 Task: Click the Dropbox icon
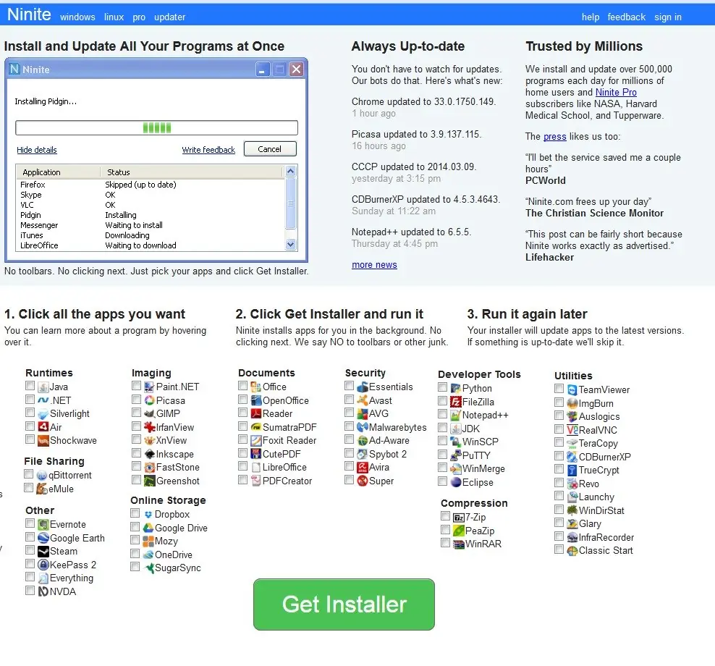tap(148, 514)
